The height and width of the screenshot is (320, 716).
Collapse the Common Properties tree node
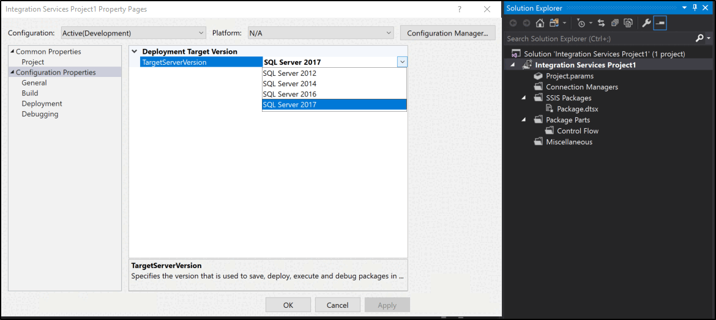pyautogui.click(x=12, y=51)
